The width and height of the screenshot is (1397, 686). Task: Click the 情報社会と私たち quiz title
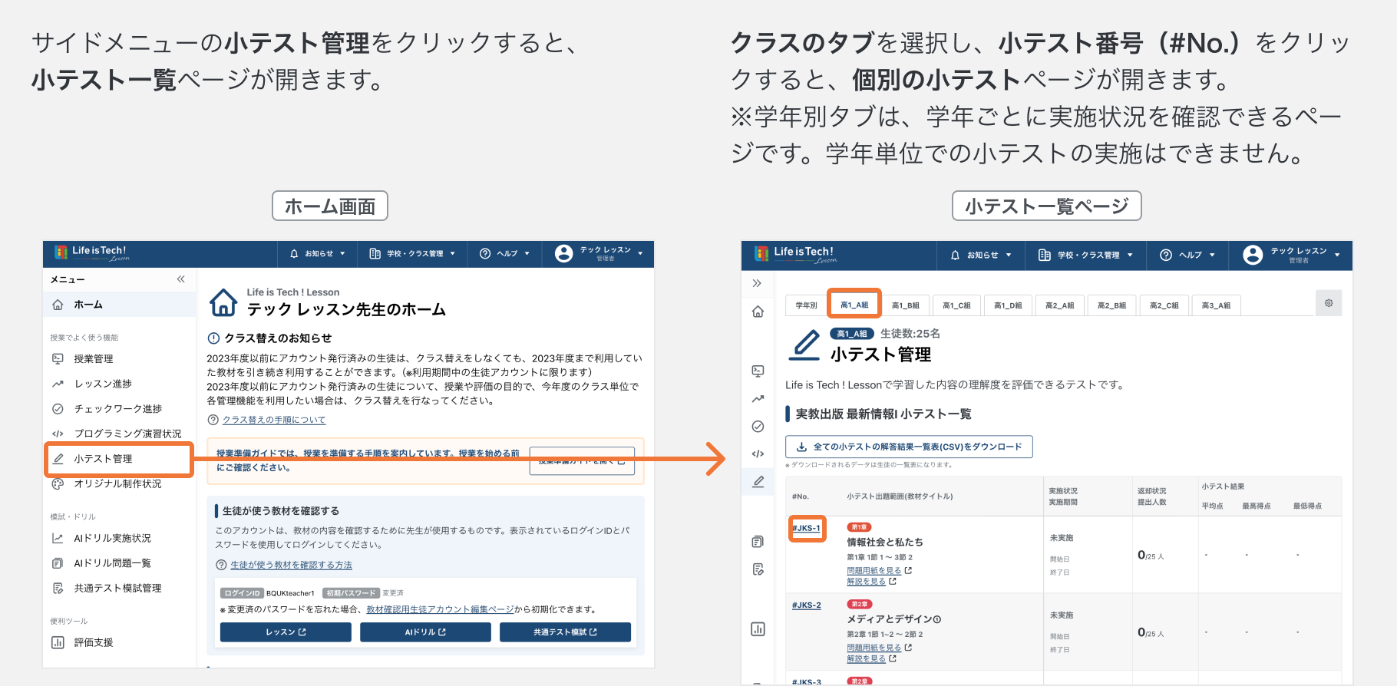(x=885, y=542)
